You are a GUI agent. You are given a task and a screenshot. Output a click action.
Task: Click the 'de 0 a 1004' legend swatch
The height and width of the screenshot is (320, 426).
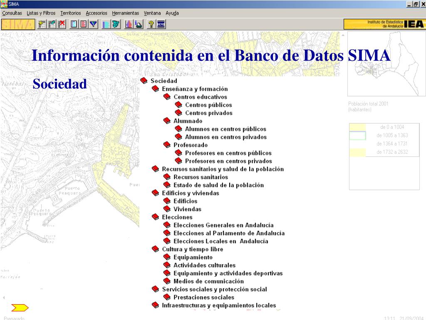pyautogui.click(x=357, y=127)
